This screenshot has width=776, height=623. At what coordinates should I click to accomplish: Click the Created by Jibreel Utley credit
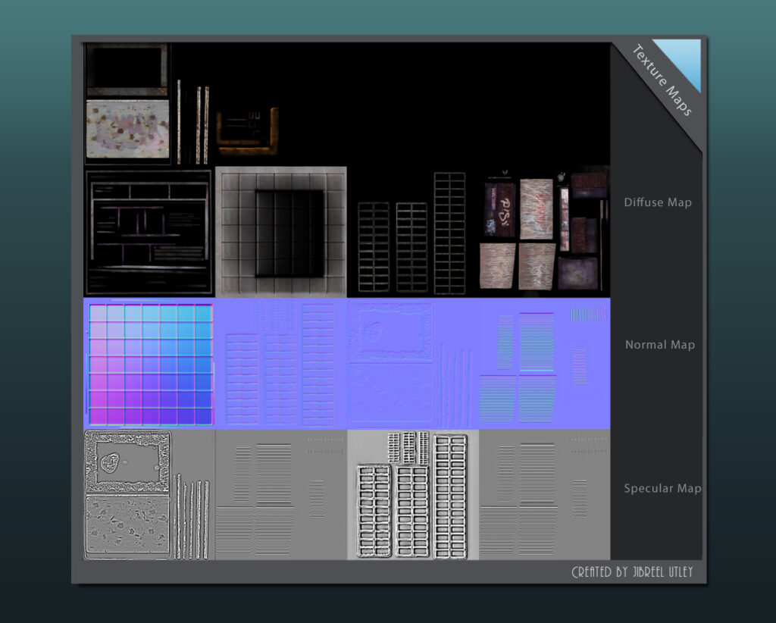631,572
